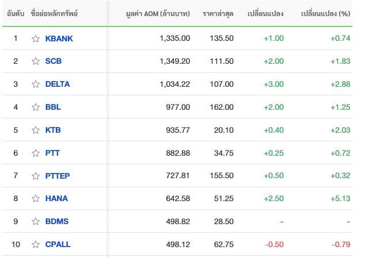Sort by ชื่อย่อหลักทรัพย์ column header
The width and height of the screenshot is (365, 258).
click(x=54, y=13)
